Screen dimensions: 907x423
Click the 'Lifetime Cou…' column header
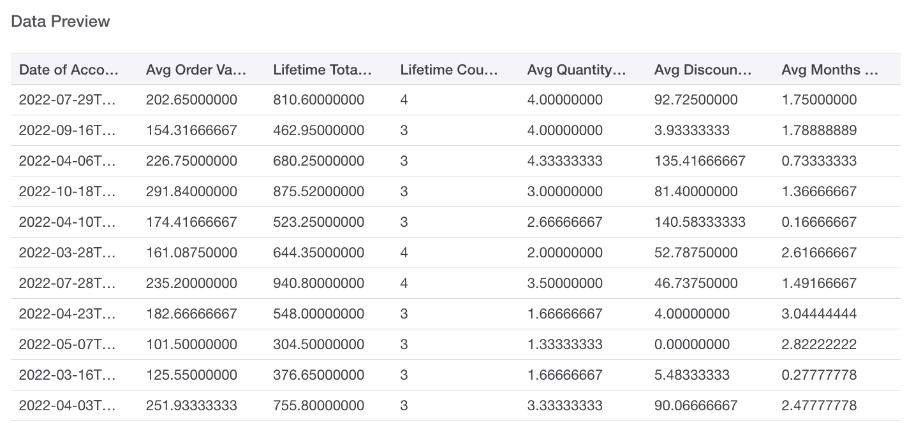(x=450, y=69)
